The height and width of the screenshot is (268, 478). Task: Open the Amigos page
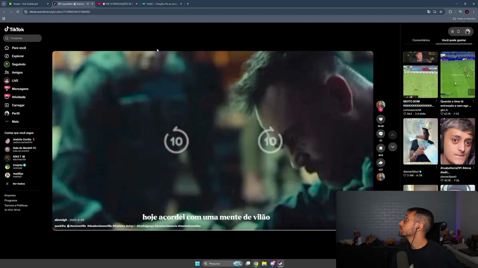pyautogui.click(x=13, y=73)
